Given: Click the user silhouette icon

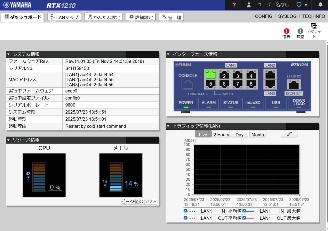Looking at the screenshot, I should pos(249,5).
